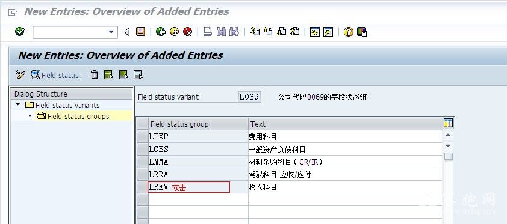Select the LEXP field status group cell
The width and height of the screenshot is (507, 224).
pyautogui.click(x=198, y=137)
